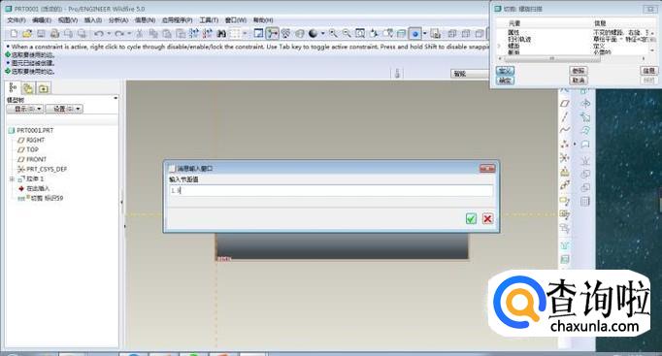The height and width of the screenshot is (356, 662).
Task: Cancel pitch input with red X icon
Action: click(487, 218)
